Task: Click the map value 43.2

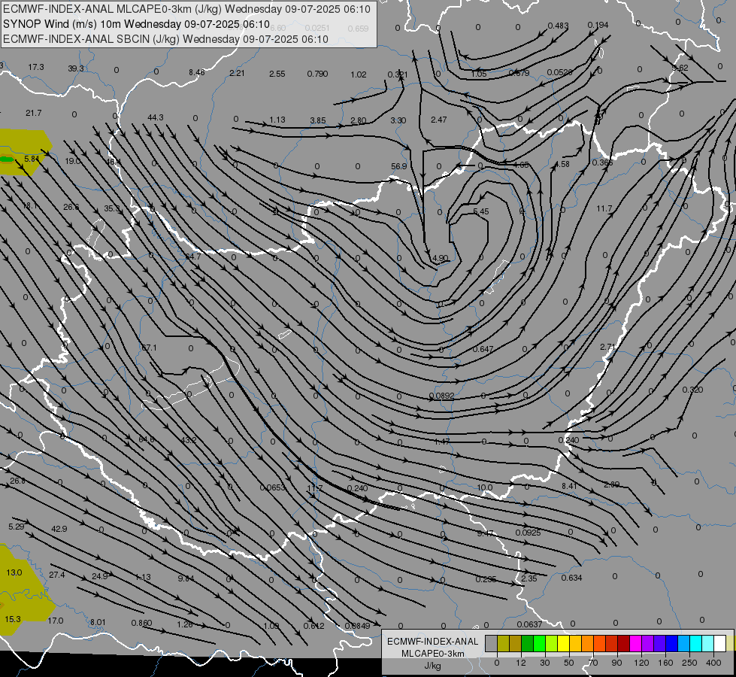Action: (x=189, y=440)
